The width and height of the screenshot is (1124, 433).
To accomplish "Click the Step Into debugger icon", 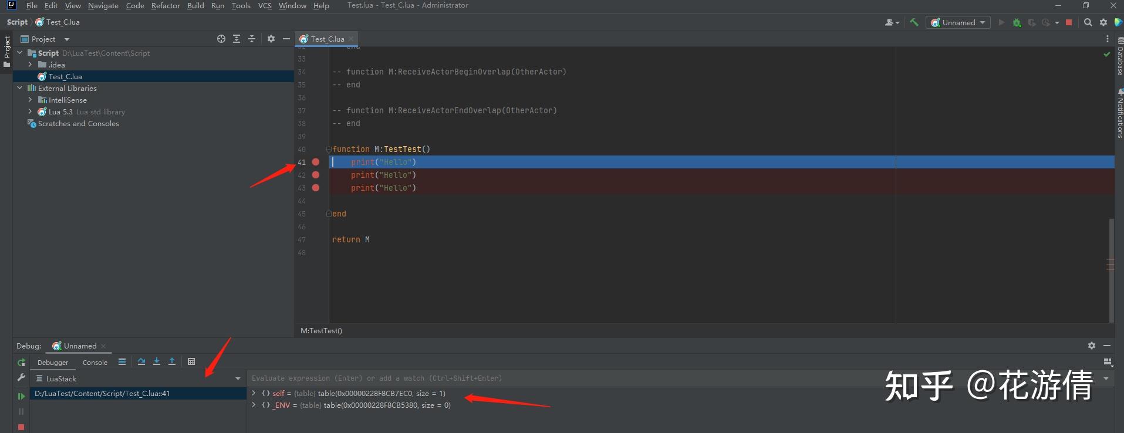I will pos(157,361).
